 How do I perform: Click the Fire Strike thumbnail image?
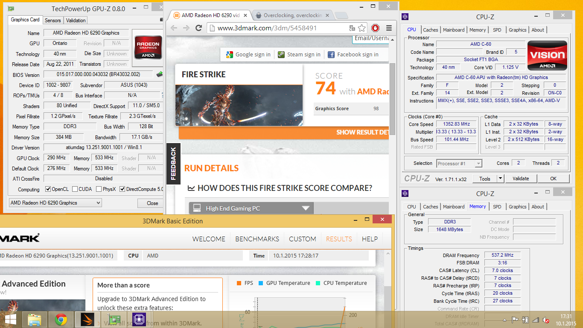(x=239, y=105)
